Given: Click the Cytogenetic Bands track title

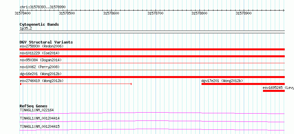Looking at the screenshot, I should pyautogui.click(x=39, y=24).
